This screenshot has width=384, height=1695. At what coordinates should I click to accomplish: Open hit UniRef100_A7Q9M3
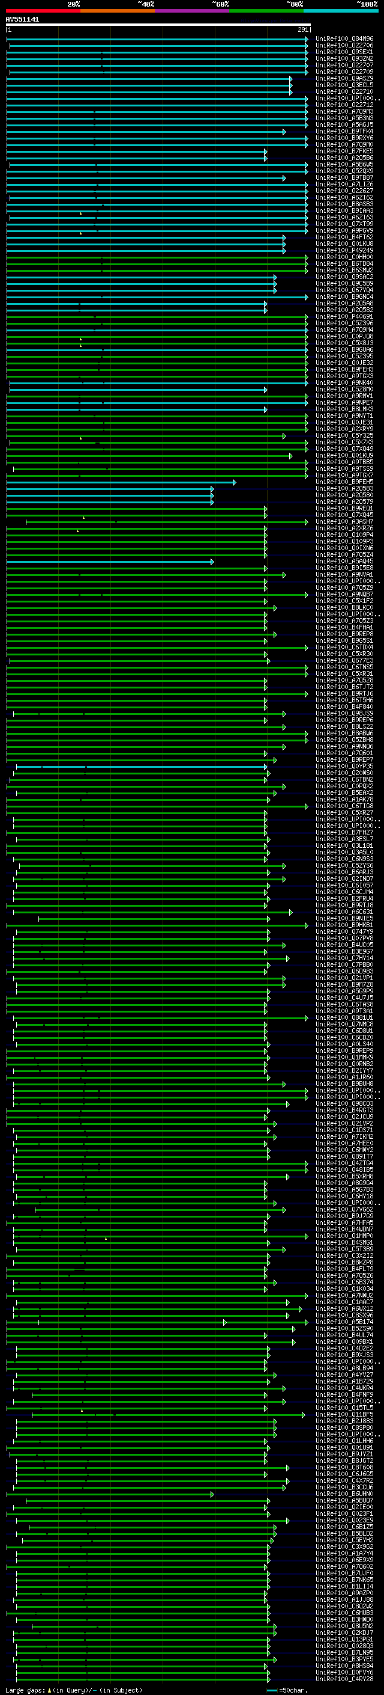click(344, 111)
